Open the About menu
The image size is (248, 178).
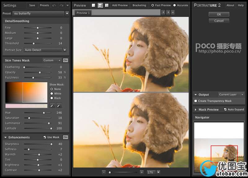230,5
